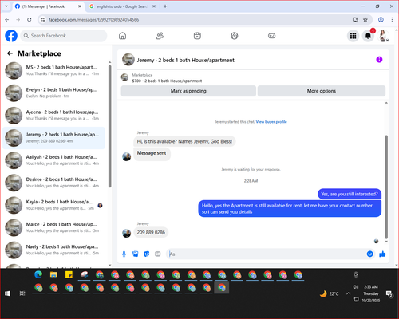Choose a GIF icon

coord(158,254)
